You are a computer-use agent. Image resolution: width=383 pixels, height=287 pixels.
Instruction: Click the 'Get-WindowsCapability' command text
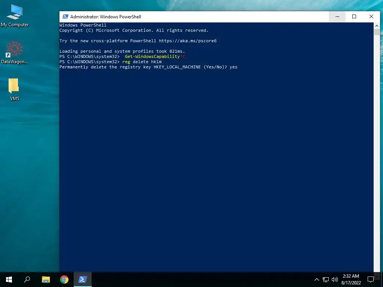152,56
